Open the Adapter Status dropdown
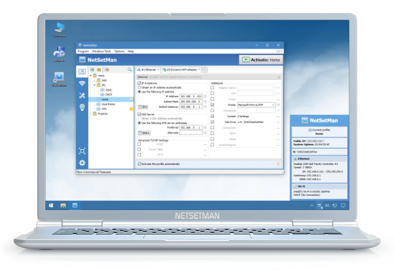 coord(256,88)
